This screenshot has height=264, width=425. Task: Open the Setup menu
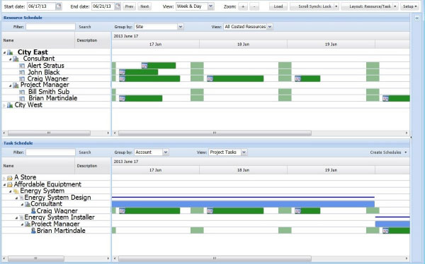(409, 6)
